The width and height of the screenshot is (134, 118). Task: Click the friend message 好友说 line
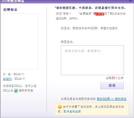(x=89, y=28)
